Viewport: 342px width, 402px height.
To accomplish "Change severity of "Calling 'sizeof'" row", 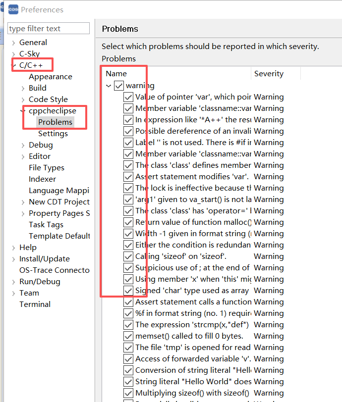I will pyautogui.click(x=269, y=256).
